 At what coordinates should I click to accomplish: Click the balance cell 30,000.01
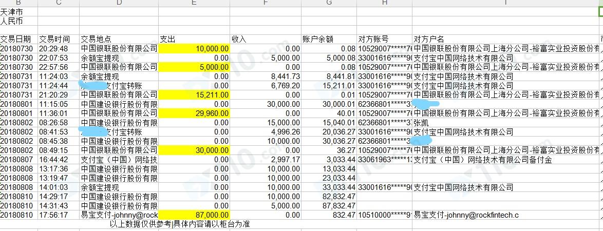click(x=329, y=104)
